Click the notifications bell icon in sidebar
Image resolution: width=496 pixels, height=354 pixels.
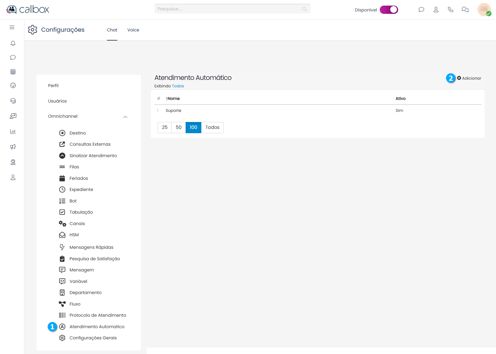click(13, 43)
